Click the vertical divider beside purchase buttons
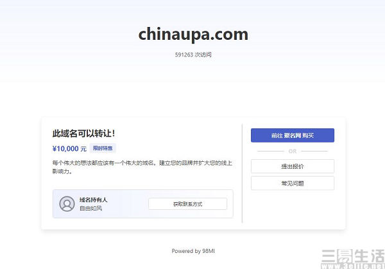The height and width of the screenshot is (269, 385). pos(242,173)
